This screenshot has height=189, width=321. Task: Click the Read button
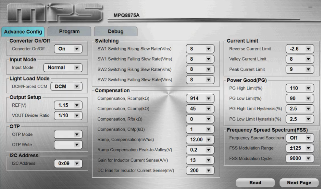[255, 183]
